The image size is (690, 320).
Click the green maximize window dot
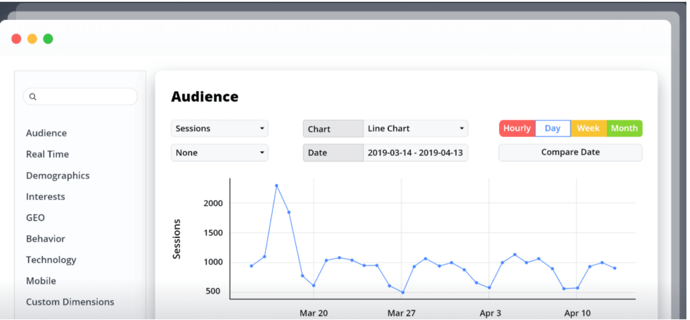coord(48,39)
